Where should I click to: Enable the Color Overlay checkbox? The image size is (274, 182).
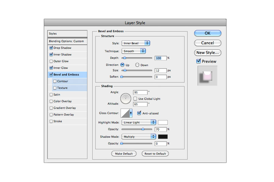coord(51,101)
